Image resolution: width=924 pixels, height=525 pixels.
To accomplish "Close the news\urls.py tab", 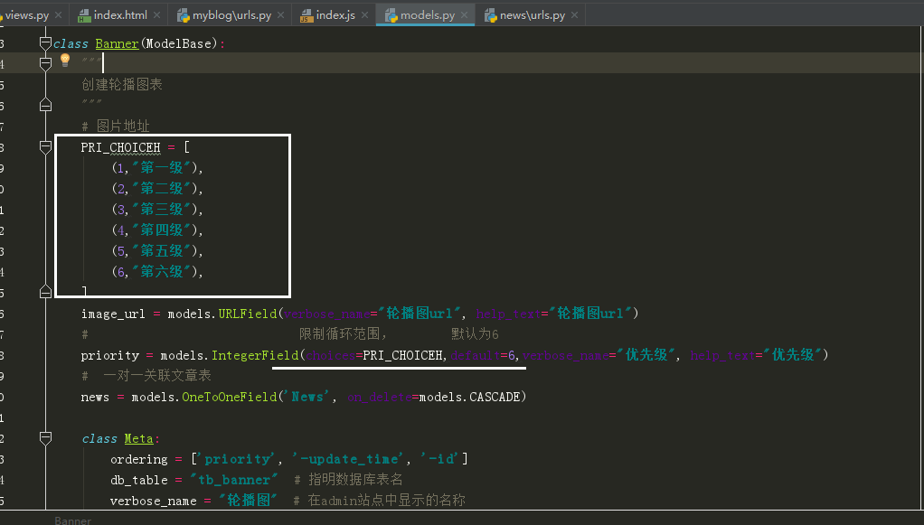I will (x=574, y=15).
